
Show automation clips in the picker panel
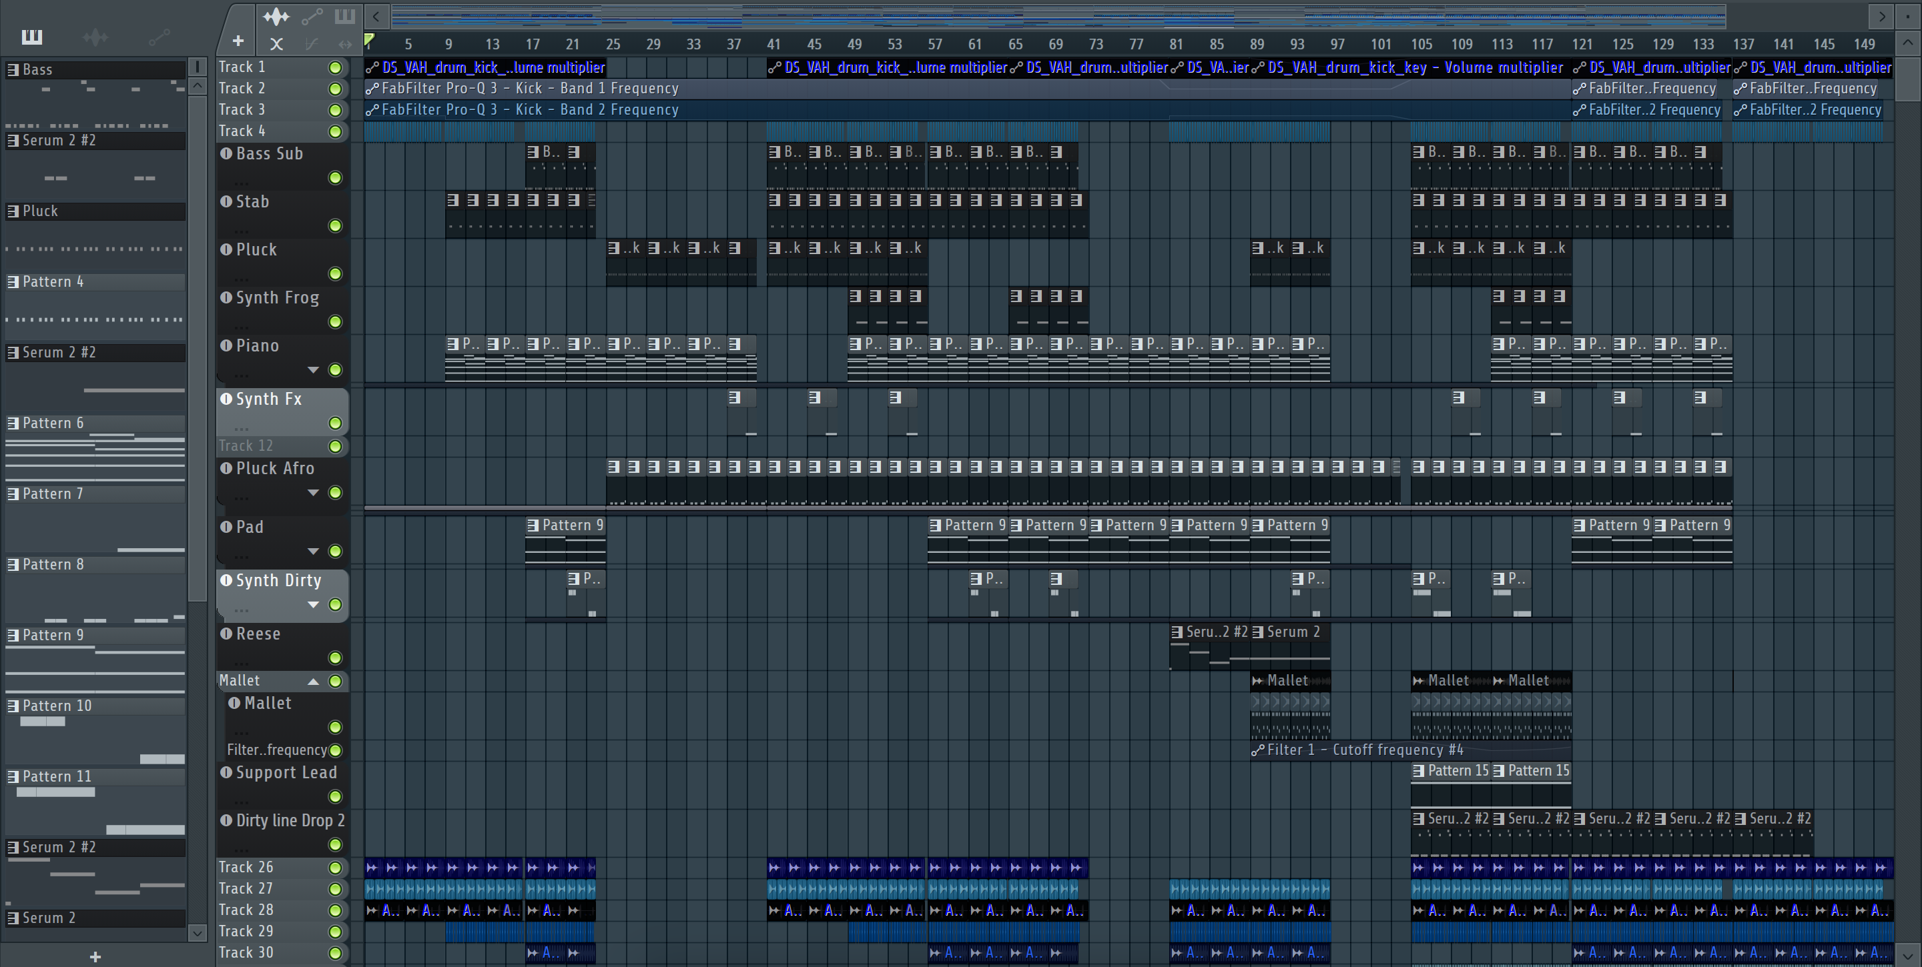click(159, 37)
